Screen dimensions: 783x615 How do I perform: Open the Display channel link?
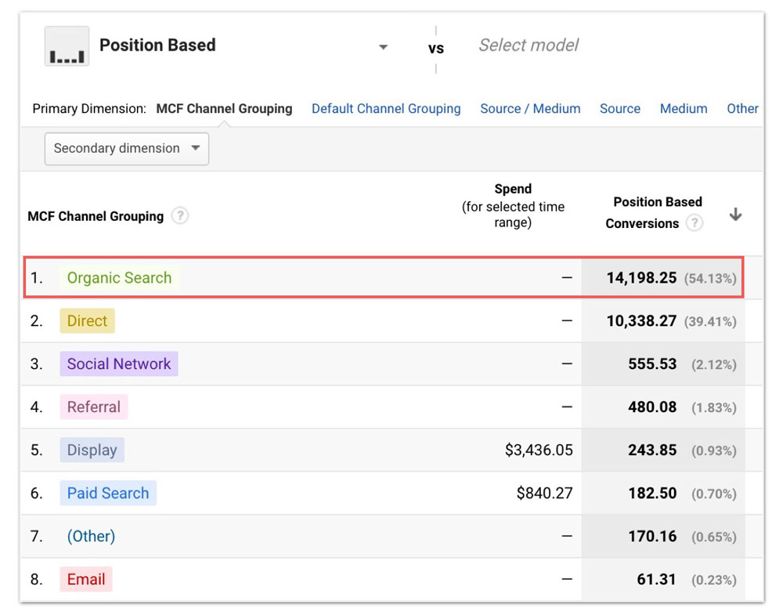coord(92,450)
